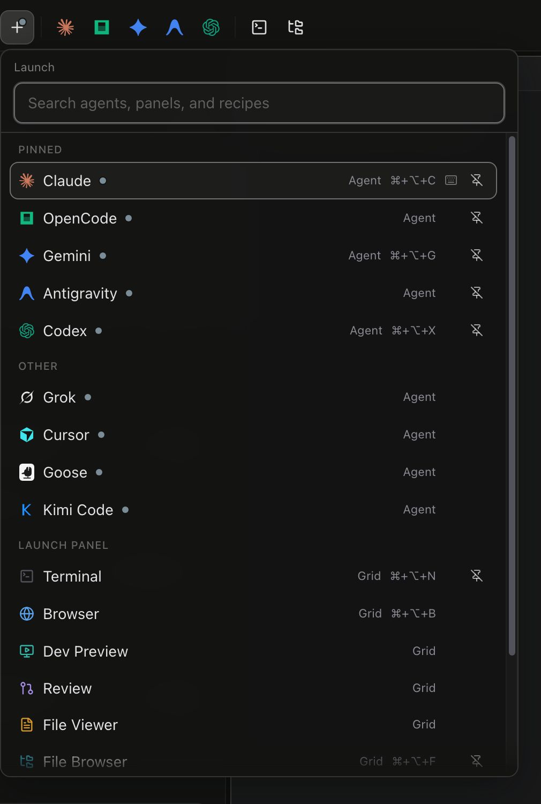Choose the Kimi Code agent entry
This screenshot has width=541, height=804.
coord(253,510)
